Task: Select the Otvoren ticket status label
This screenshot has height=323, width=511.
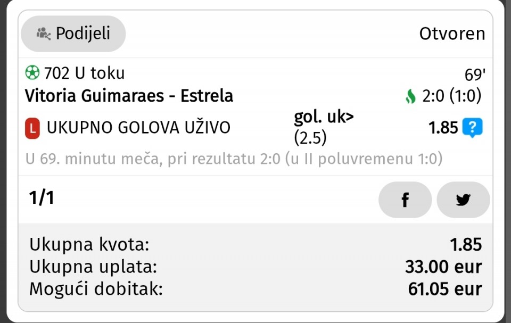Action: 452,34
